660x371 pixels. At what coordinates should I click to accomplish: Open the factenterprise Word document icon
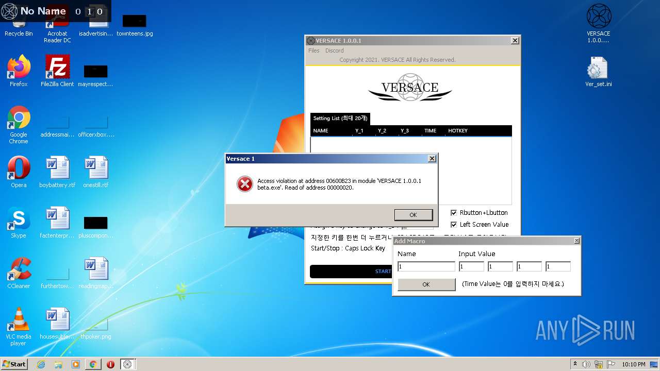pyautogui.click(x=57, y=223)
